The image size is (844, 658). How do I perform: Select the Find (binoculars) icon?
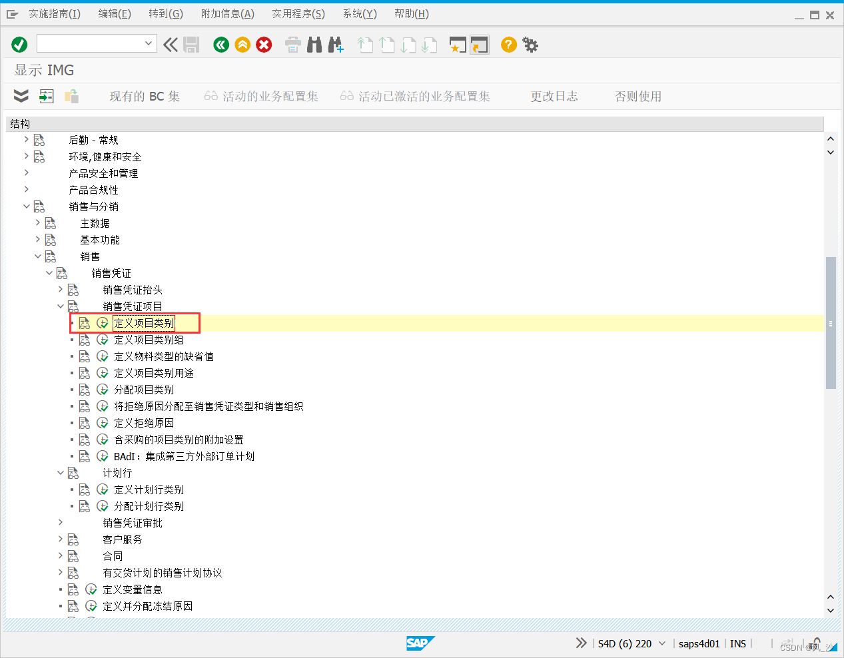coord(314,45)
